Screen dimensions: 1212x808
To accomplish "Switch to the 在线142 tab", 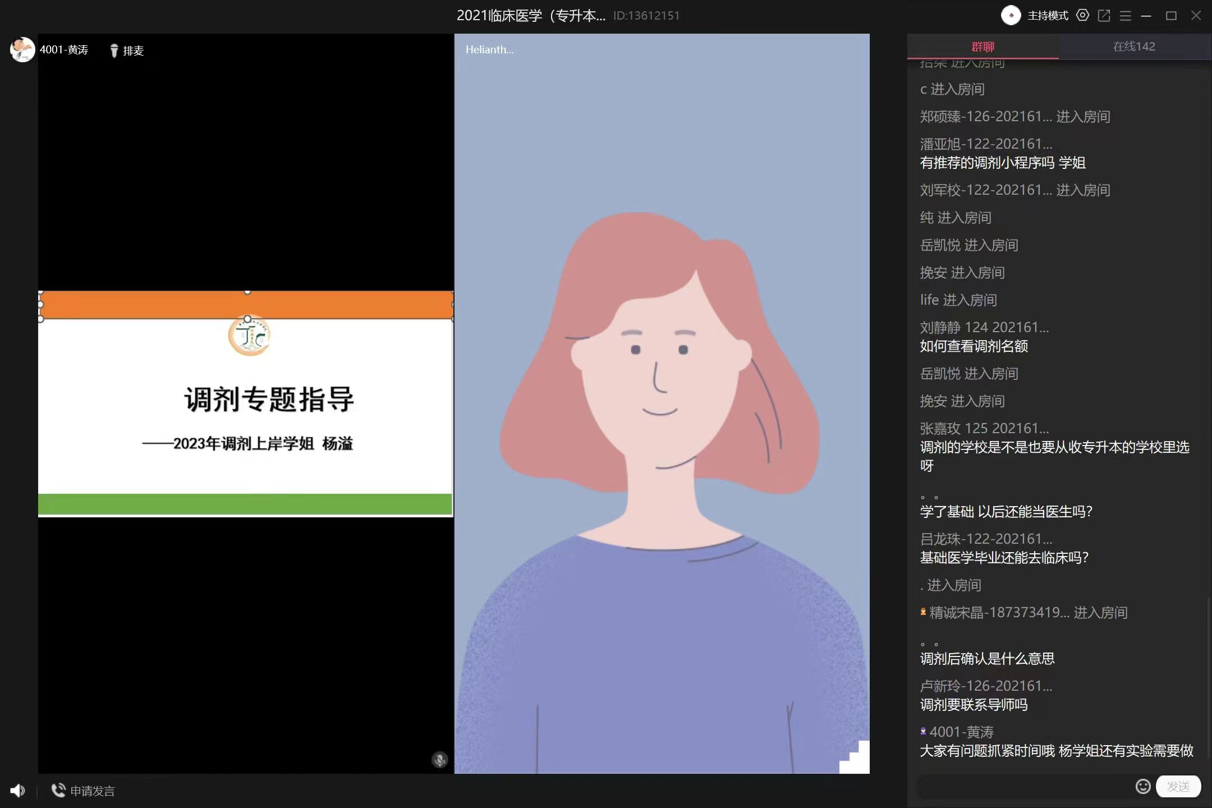I will click(x=1133, y=47).
